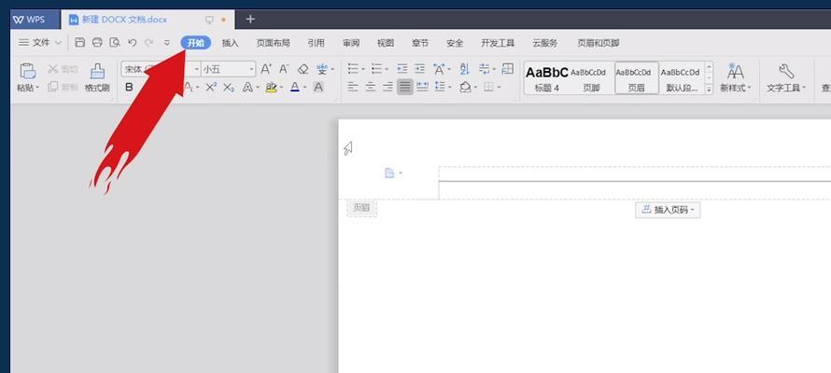Switch to the 审阅 tab
Image resolution: width=831 pixels, height=373 pixels.
[351, 44]
